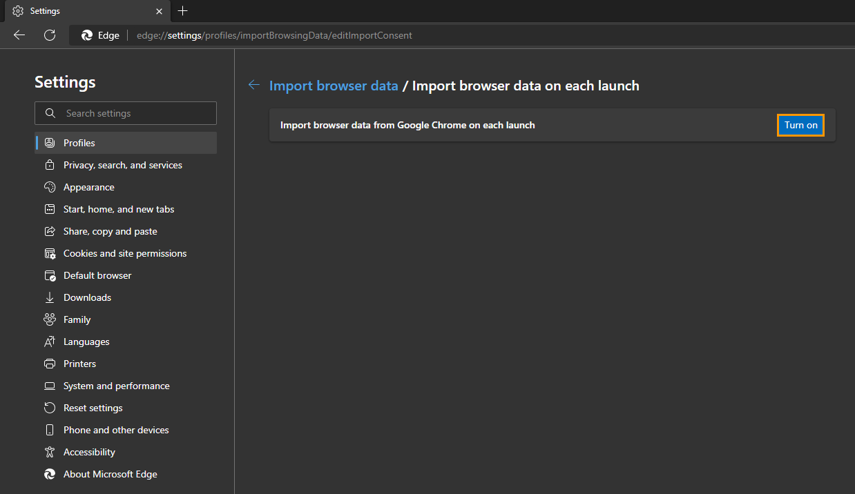Image resolution: width=855 pixels, height=494 pixels.
Task: Open About Microsoft Edge
Action: [x=126, y=474]
